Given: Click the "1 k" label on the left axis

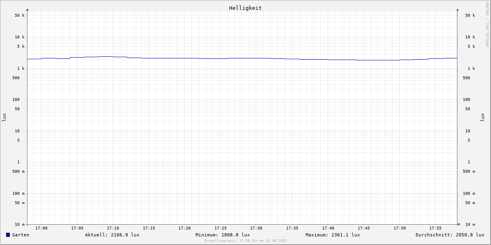Looking at the screenshot, I should tap(21, 69).
